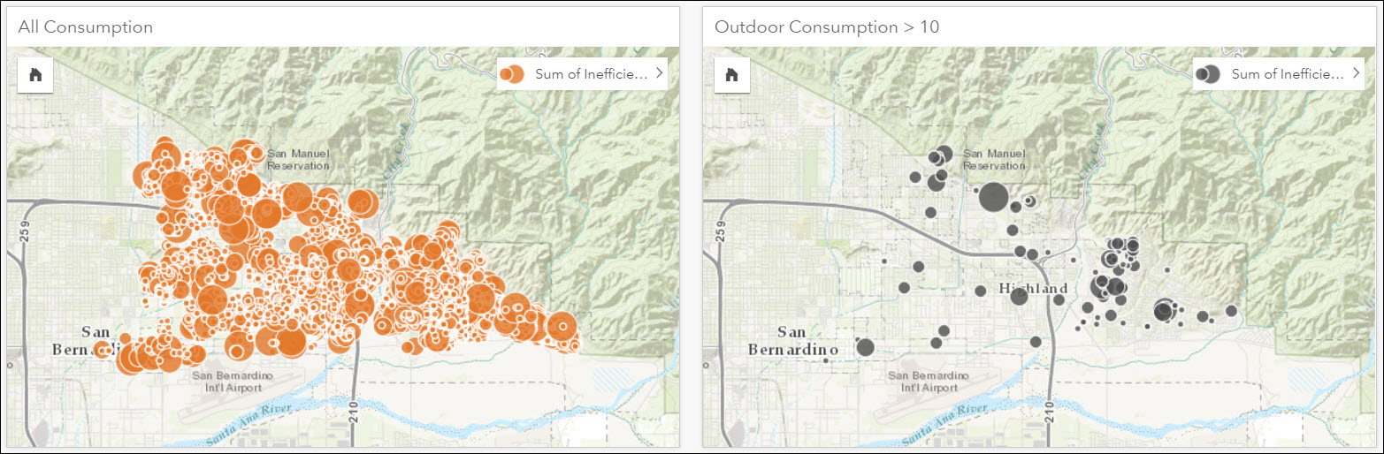The image size is (1384, 454).
Task: Click San Manuel Reservation label on right map
Action: coord(994,160)
